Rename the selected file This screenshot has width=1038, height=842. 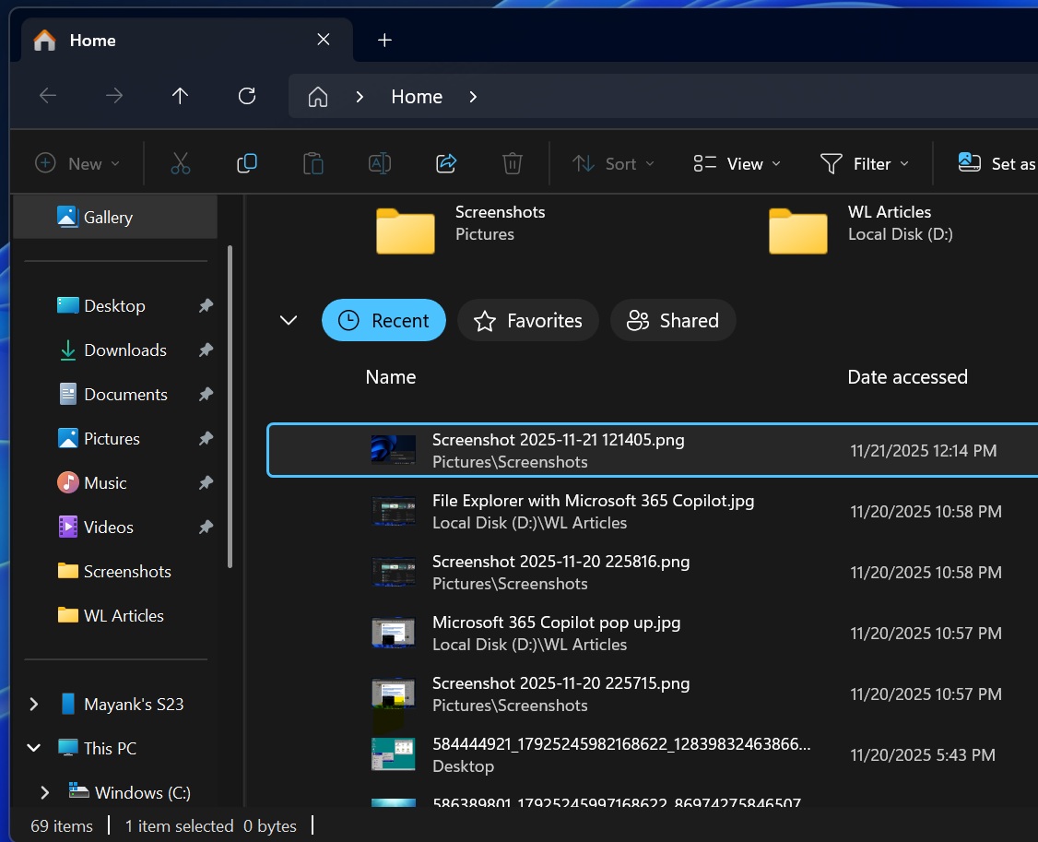pyautogui.click(x=379, y=163)
